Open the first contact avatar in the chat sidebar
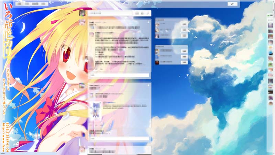 270,25
